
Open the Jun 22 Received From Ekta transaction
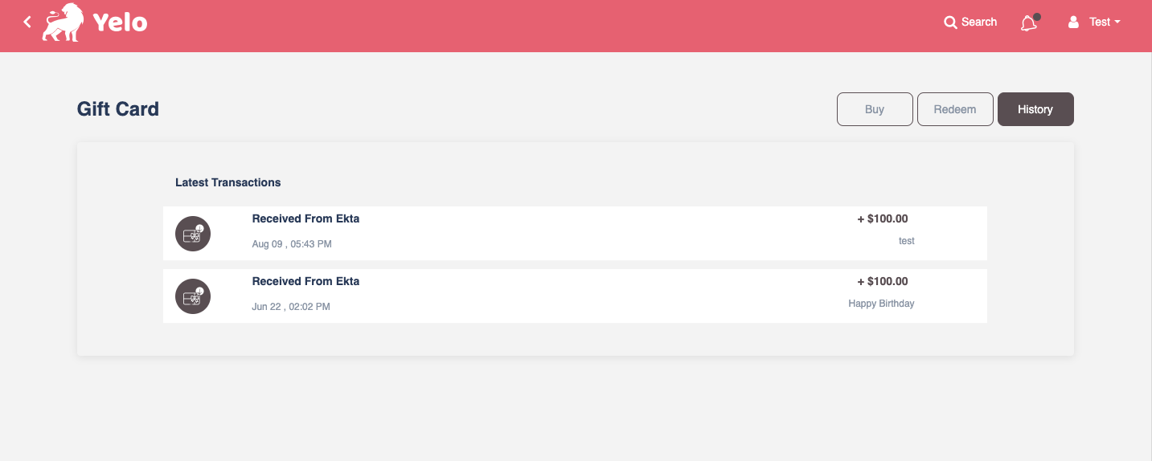(x=575, y=296)
